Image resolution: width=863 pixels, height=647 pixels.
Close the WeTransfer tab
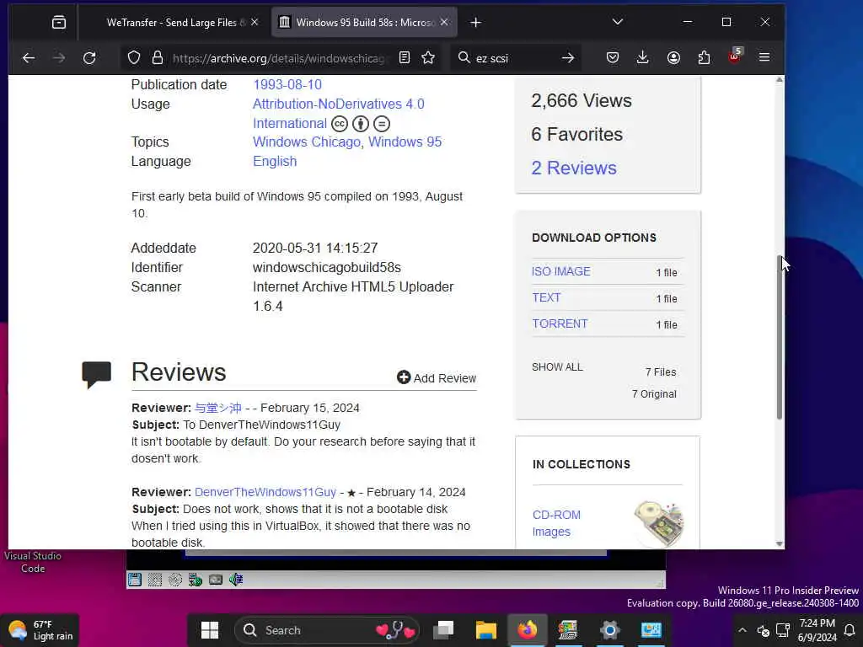pos(255,22)
